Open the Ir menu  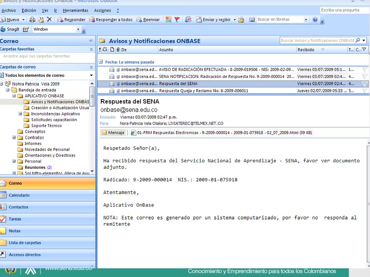(56, 10)
